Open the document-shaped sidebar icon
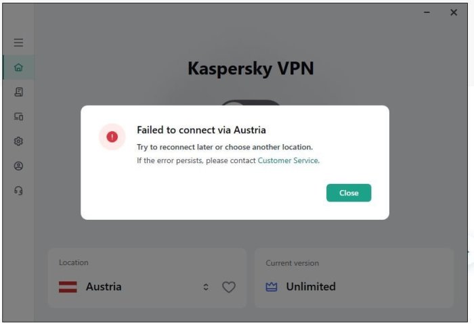The image size is (474, 324). point(18,92)
